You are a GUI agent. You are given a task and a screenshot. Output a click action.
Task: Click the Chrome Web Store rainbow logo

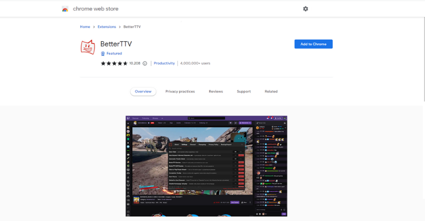(65, 9)
